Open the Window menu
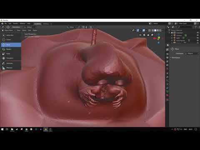The image size is (200, 150). 22,24
